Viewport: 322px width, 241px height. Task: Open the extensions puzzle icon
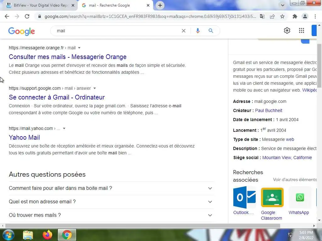click(x=295, y=16)
